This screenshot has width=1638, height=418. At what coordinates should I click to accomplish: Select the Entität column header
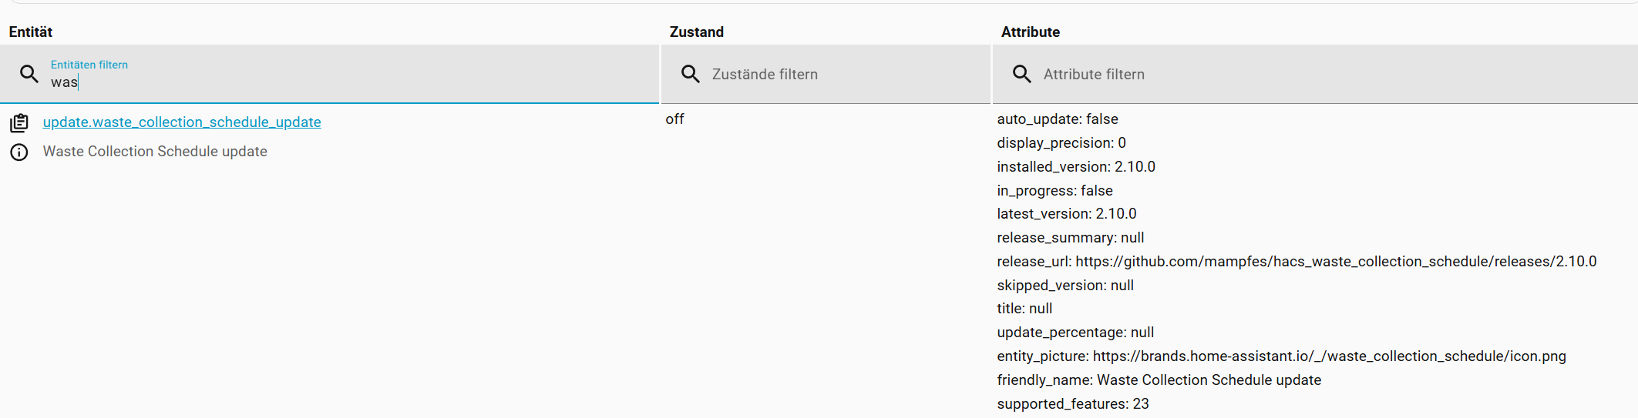[x=31, y=32]
